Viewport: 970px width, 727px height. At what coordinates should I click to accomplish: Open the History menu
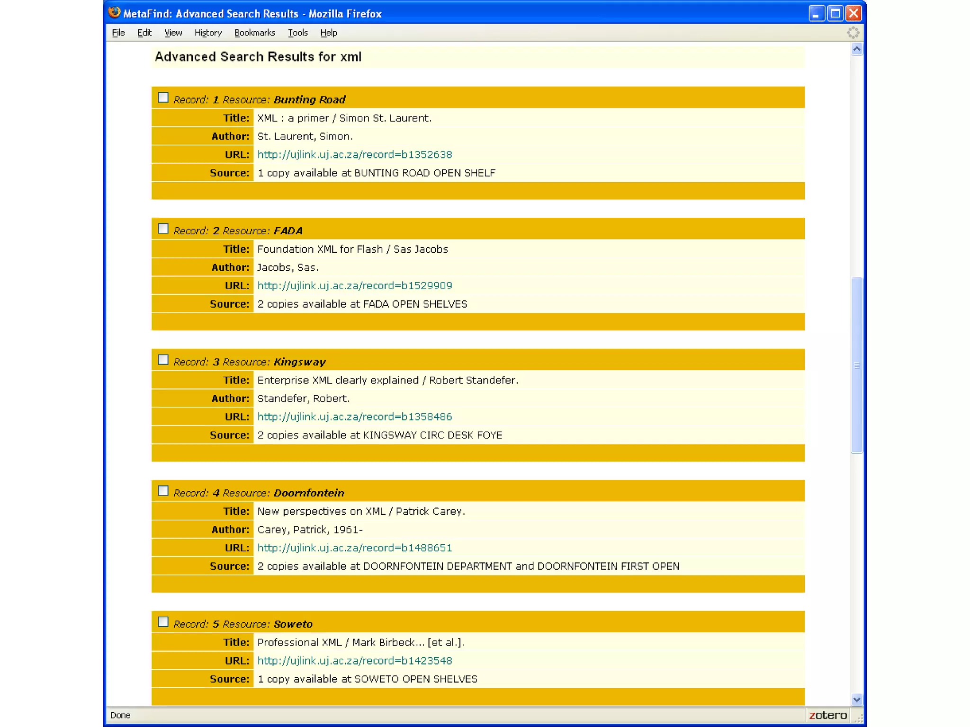coord(208,33)
